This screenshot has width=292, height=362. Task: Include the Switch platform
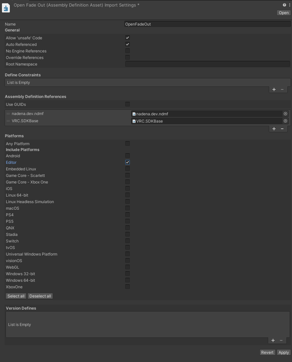[x=128, y=241]
